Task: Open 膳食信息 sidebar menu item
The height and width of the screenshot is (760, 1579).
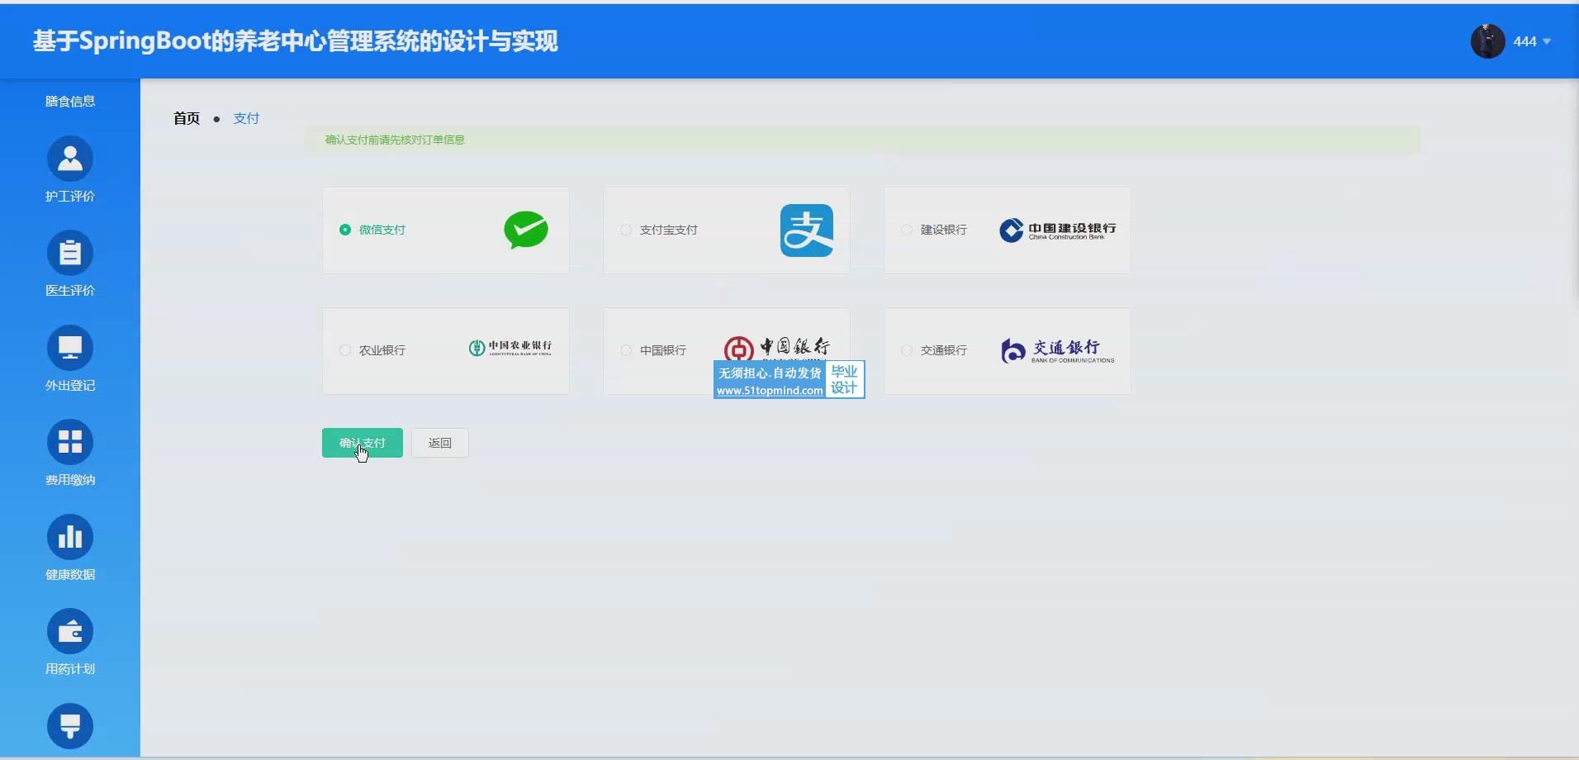Action: tap(70, 101)
